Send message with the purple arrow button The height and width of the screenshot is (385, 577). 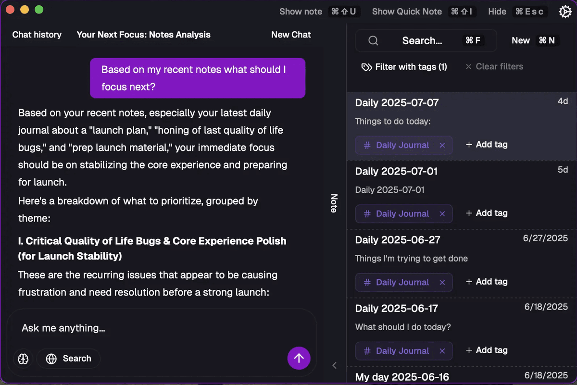tap(299, 358)
